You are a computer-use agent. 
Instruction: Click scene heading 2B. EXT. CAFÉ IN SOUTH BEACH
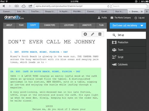tap(45, 72)
